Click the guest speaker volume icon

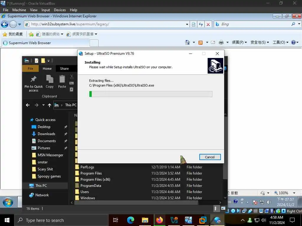(269, 202)
